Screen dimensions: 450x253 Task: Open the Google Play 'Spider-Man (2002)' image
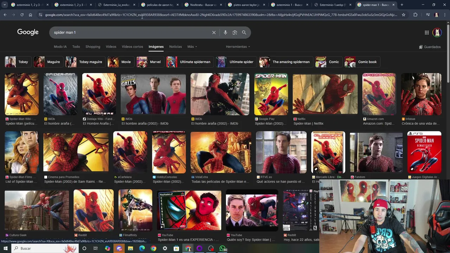click(271, 94)
